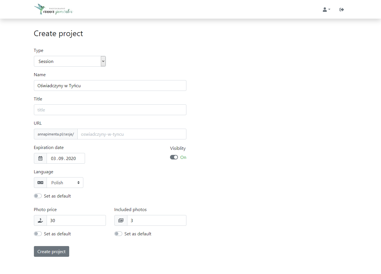Click the hand-with-dollar photo price icon

click(x=40, y=220)
